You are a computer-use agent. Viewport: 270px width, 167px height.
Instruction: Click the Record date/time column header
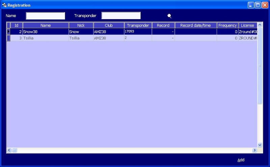(196, 26)
